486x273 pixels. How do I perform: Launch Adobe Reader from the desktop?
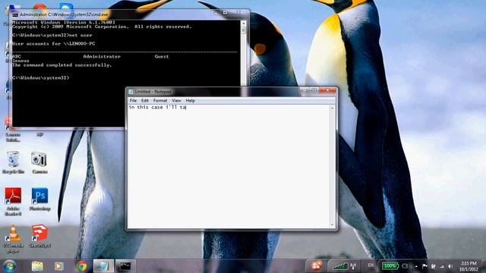[x=13, y=201]
